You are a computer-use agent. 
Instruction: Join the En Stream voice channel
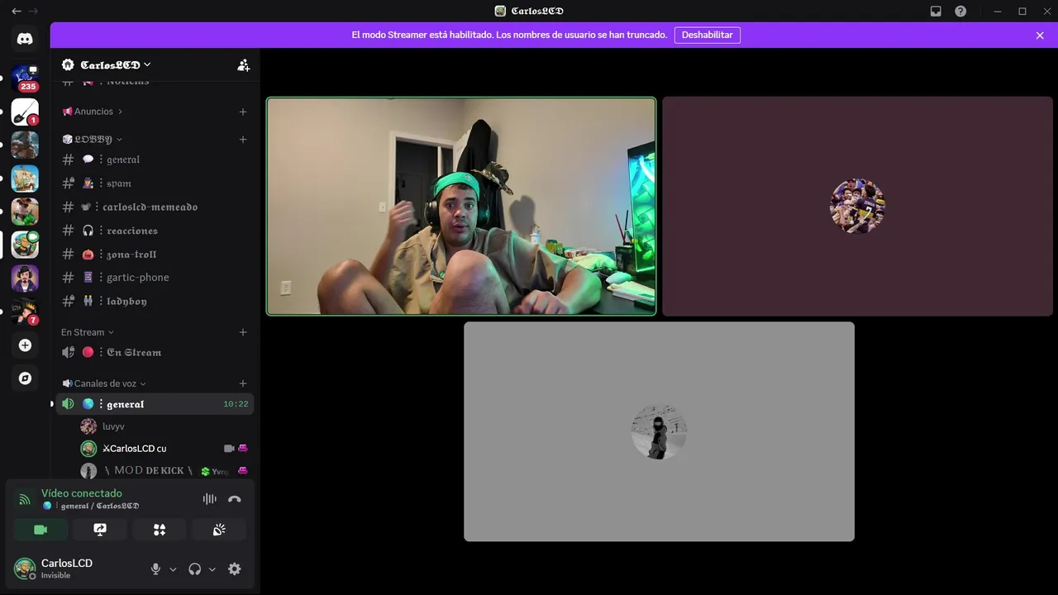pyautogui.click(x=153, y=352)
